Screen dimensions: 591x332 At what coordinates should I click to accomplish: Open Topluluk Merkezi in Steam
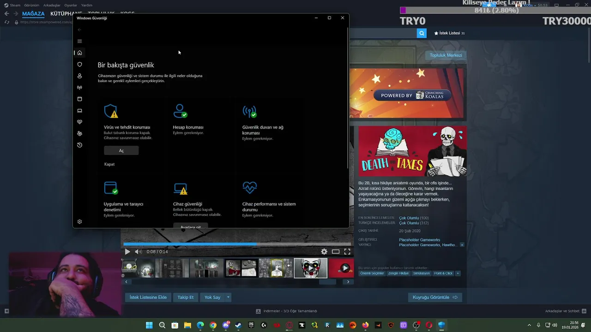446,55
